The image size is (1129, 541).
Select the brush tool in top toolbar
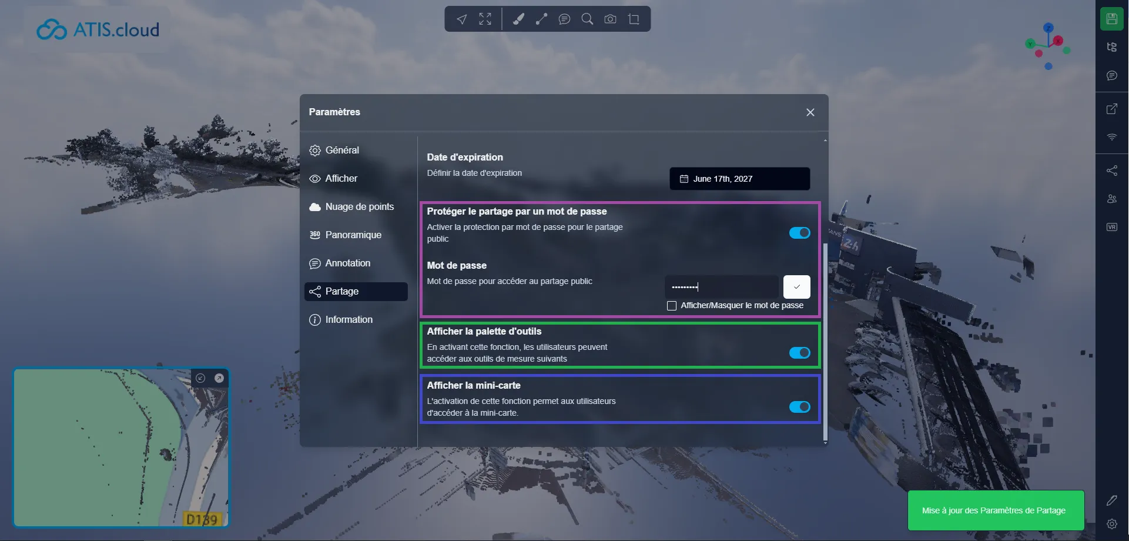click(518, 19)
